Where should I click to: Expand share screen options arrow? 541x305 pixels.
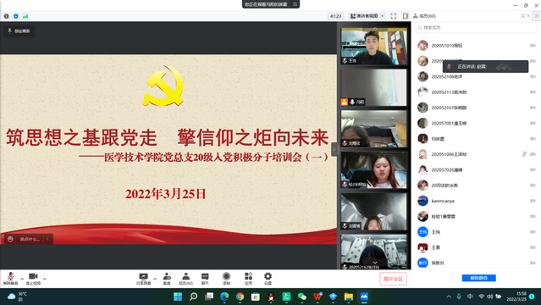tap(155, 279)
